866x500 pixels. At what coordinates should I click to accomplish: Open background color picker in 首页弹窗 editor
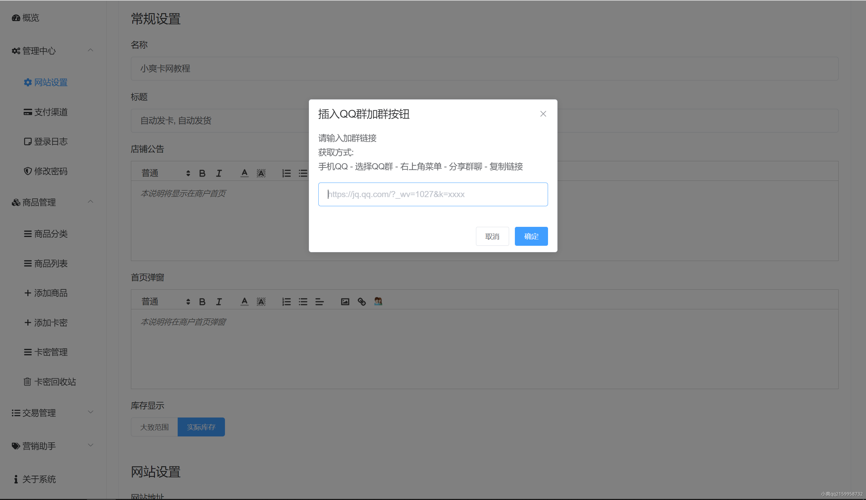[x=261, y=302]
